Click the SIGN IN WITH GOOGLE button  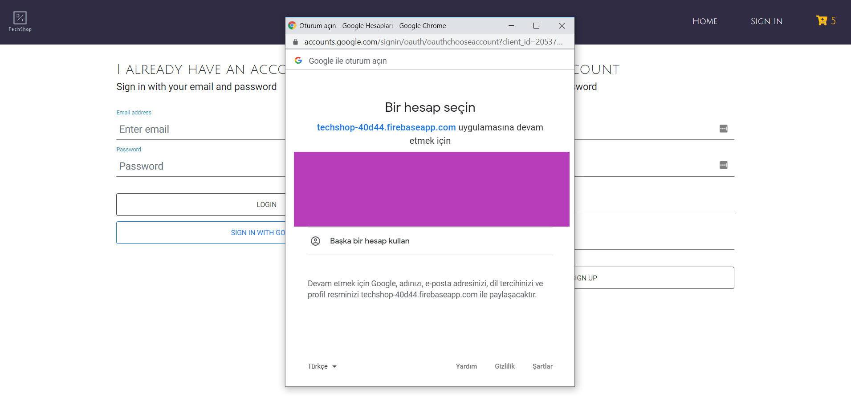tap(201, 232)
